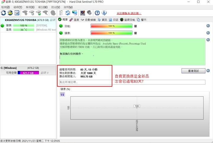Click the status bar last update date text
Image resolution: width=213 pixels, height=143 pixels.
30,141
